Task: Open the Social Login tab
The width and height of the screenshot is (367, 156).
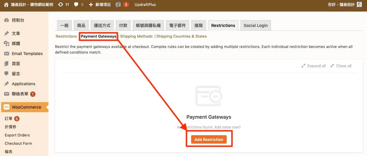Action: (x=256, y=25)
